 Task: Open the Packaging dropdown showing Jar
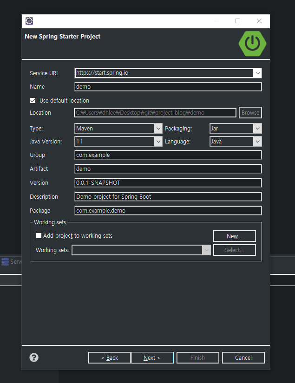236,129
